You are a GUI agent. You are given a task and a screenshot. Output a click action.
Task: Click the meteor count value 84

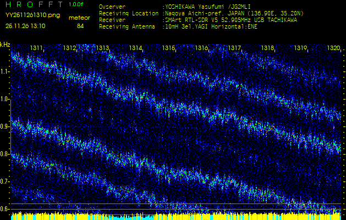pos(80,26)
